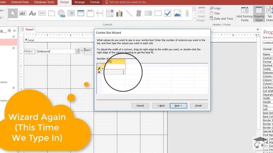Toggle the Property Sheet button
Screen dimensions: 273x153
(x=259, y=14)
